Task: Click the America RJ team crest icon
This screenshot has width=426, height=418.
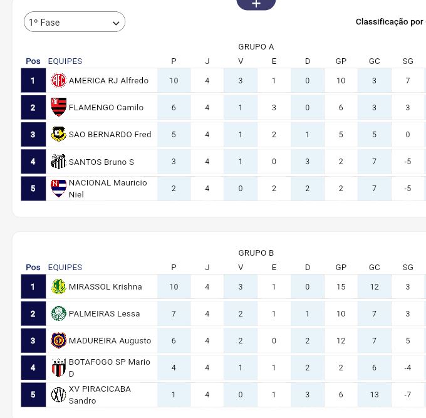Action: (58, 80)
